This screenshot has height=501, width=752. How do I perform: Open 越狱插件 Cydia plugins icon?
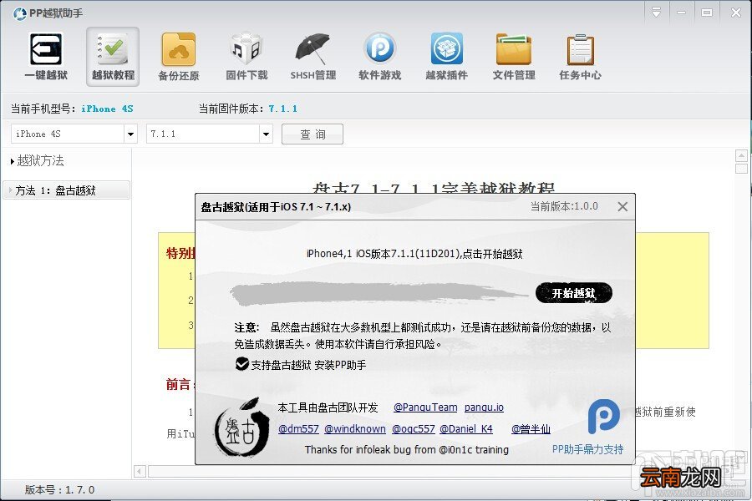446,57
